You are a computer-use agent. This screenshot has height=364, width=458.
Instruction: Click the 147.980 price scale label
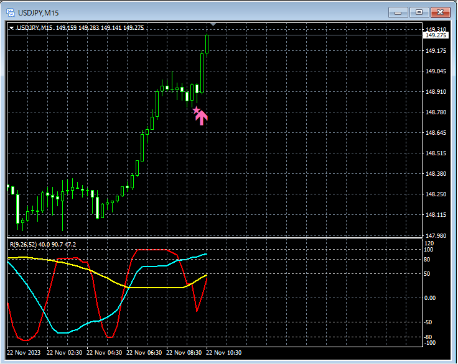[x=436, y=235]
